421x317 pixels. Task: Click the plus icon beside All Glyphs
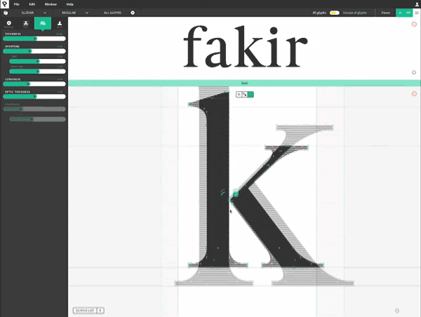click(x=133, y=13)
